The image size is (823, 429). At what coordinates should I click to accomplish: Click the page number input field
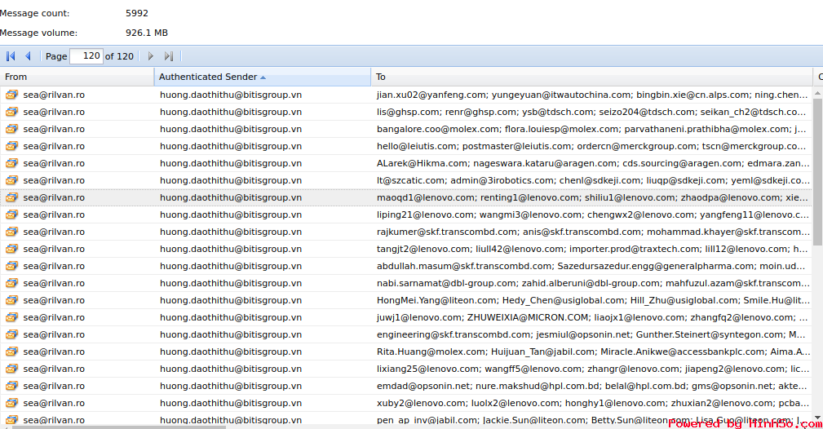[x=86, y=56]
